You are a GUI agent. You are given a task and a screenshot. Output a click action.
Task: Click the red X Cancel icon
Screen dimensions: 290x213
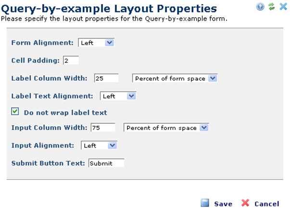pyautogui.click(x=245, y=203)
